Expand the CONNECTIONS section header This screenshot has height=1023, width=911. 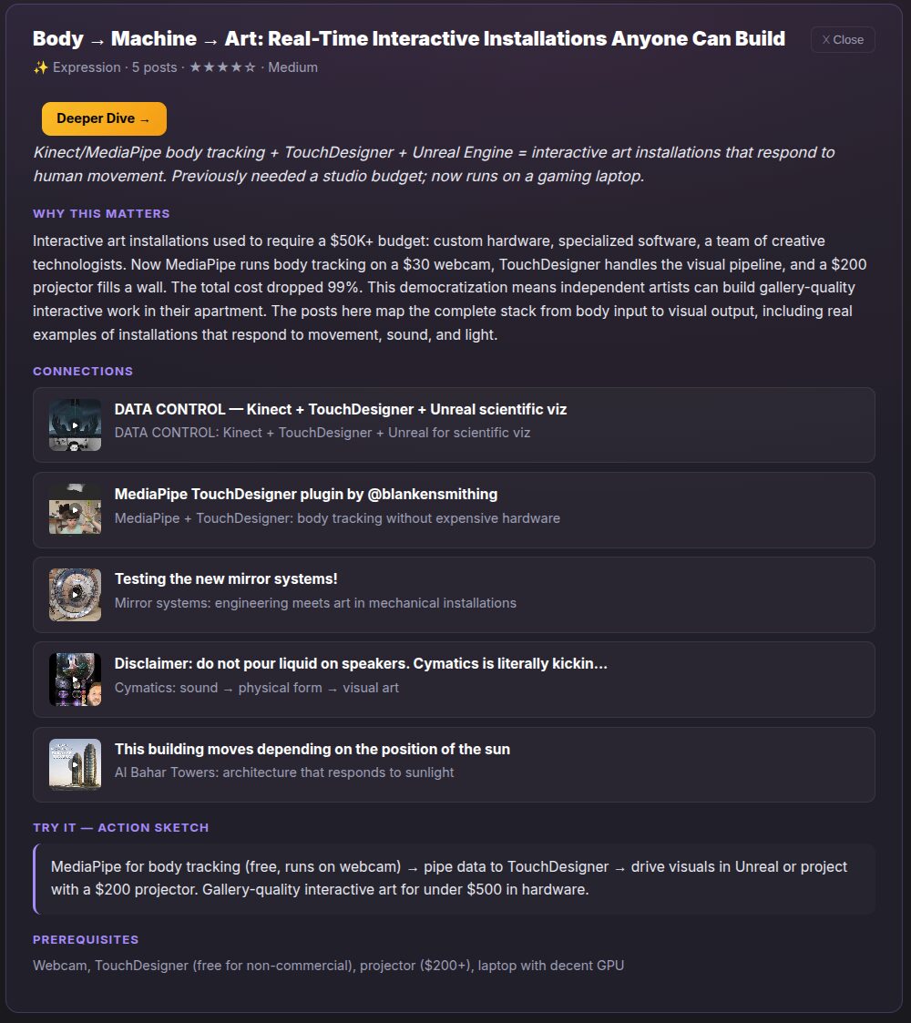[x=83, y=371]
